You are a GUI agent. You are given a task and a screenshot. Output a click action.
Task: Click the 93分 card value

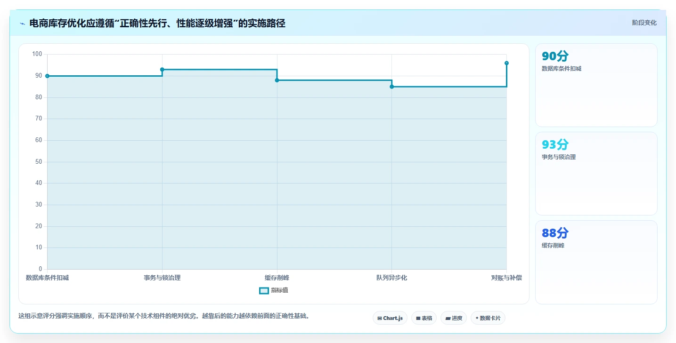pos(555,145)
